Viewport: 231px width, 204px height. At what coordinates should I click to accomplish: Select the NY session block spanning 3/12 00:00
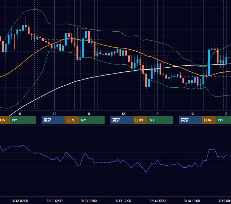(23, 120)
